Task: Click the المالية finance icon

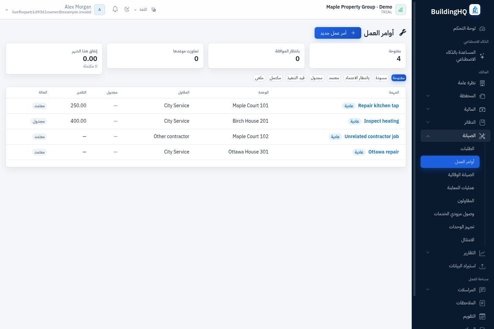Action: pyautogui.click(x=482, y=109)
